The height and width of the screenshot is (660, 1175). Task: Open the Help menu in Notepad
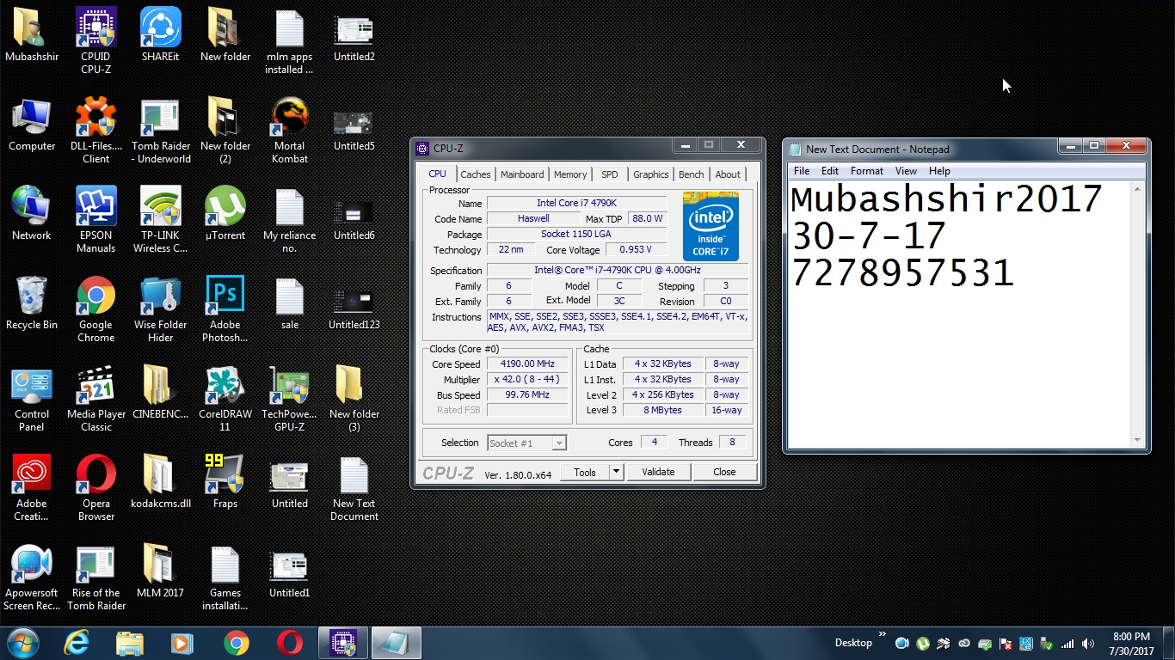coord(939,171)
